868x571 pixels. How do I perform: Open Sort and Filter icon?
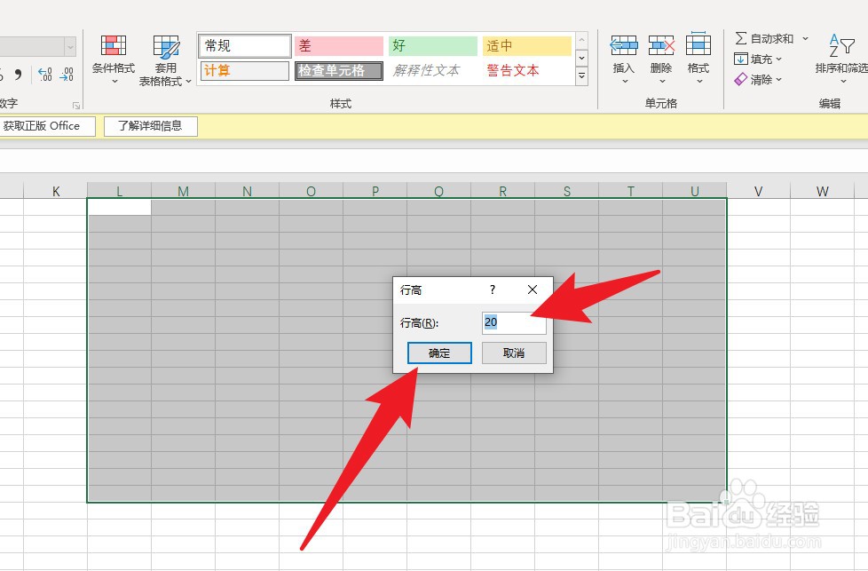click(841, 45)
